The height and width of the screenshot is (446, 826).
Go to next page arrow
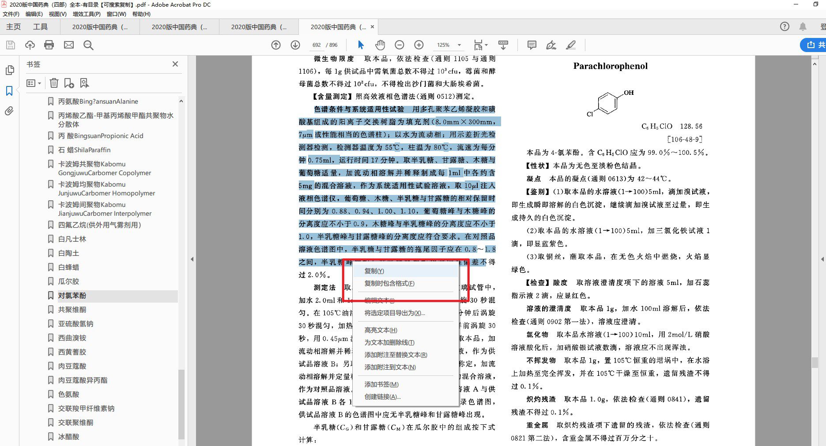(295, 45)
